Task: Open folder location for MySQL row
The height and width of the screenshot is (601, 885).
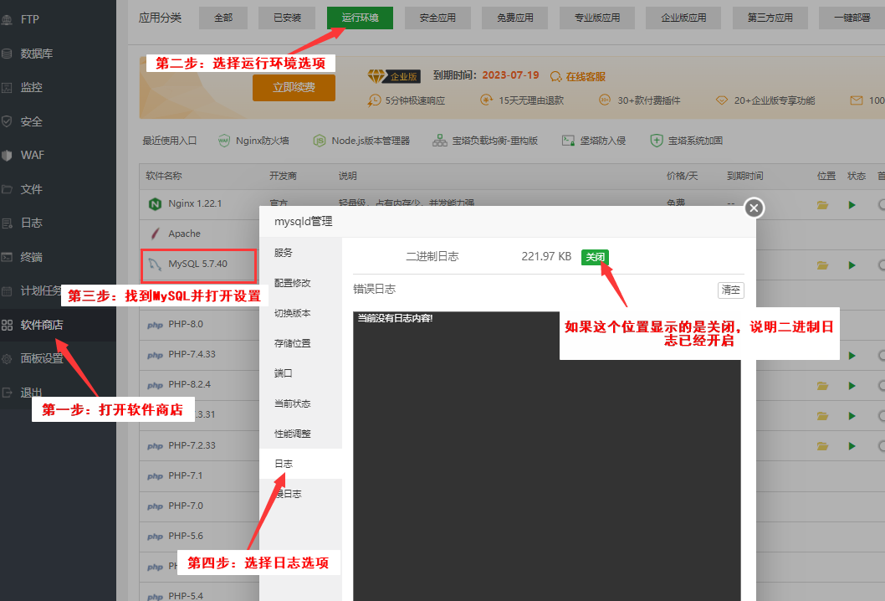Action: pos(823,265)
